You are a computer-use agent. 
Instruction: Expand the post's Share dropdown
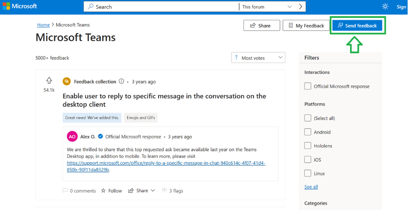(x=142, y=191)
